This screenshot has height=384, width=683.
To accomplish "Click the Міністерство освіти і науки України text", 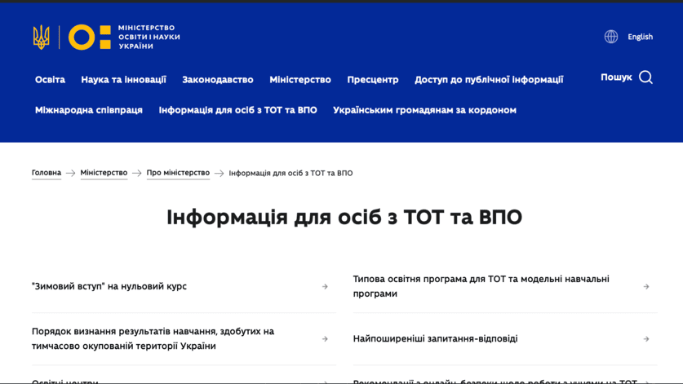I will [149, 37].
